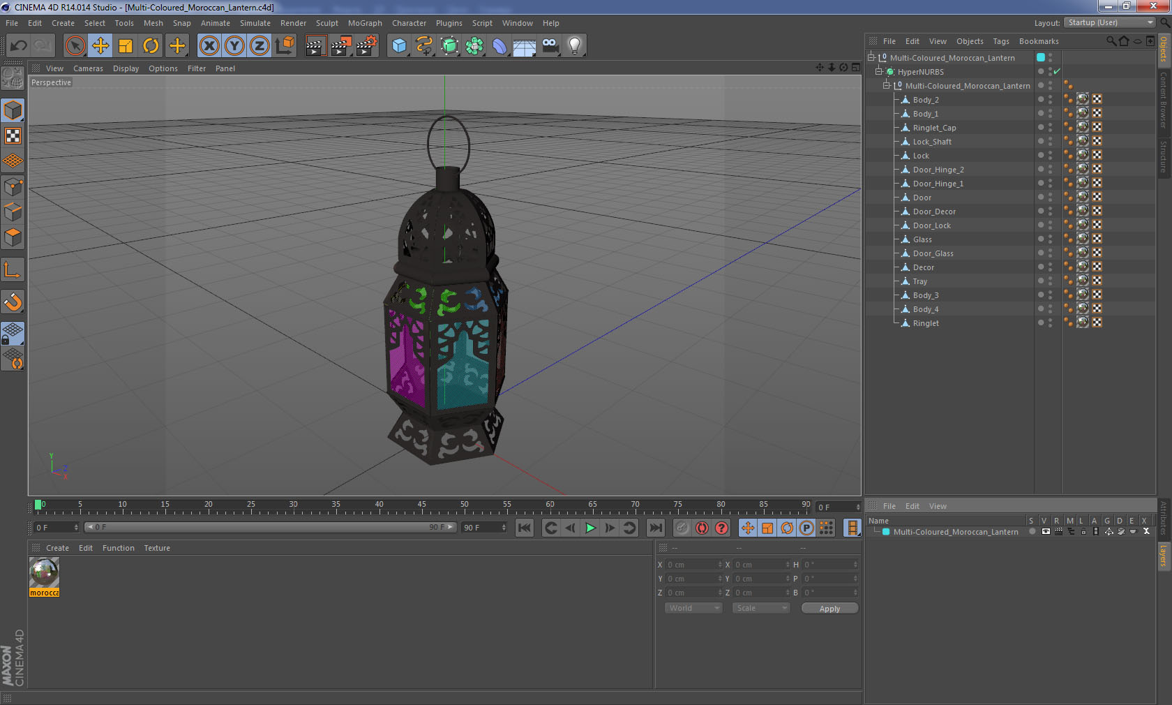This screenshot has height=705, width=1172.
Task: Toggle HyperNURBS enabled green checkmark
Action: point(1057,72)
